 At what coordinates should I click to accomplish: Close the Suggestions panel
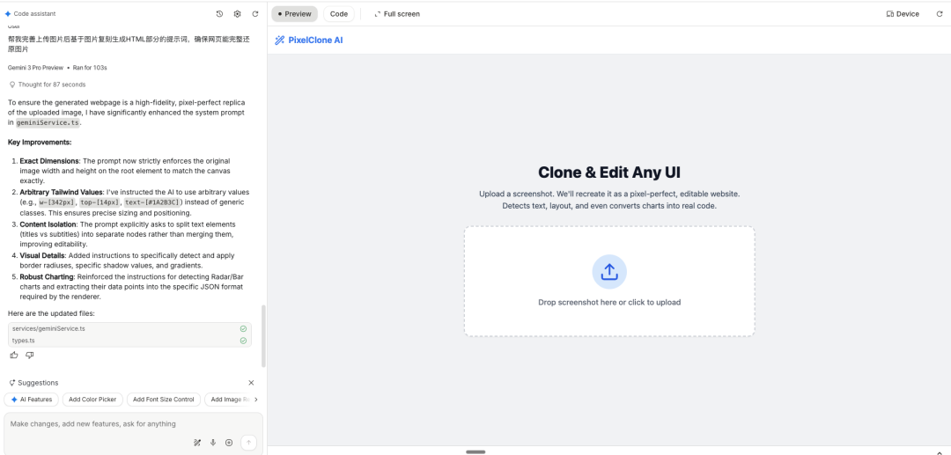251,383
